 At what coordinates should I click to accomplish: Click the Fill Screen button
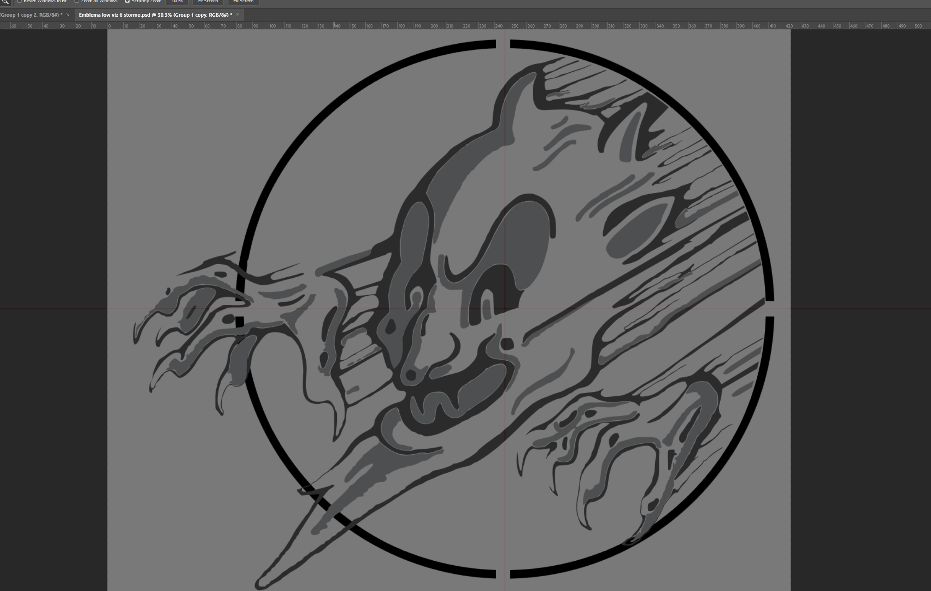[243, 2]
